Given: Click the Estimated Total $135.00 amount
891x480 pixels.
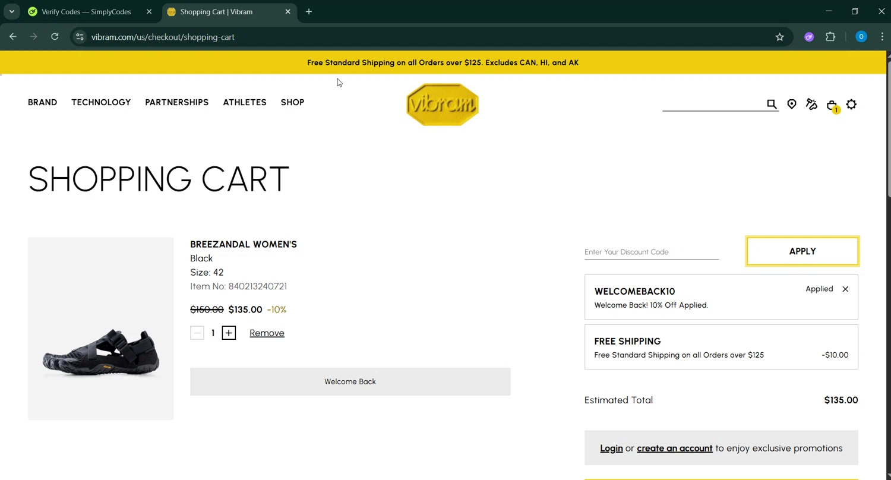Looking at the screenshot, I should click(841, 400).
